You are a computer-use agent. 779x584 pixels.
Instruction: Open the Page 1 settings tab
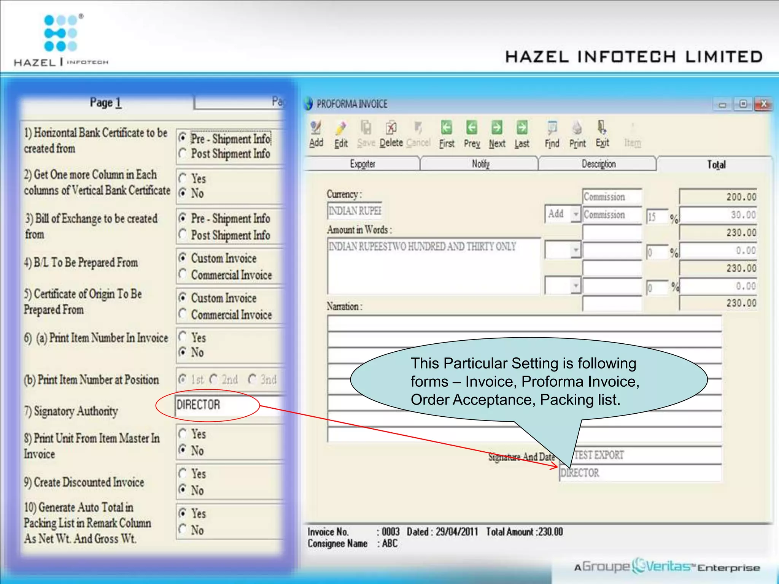[x=106, y=103]
